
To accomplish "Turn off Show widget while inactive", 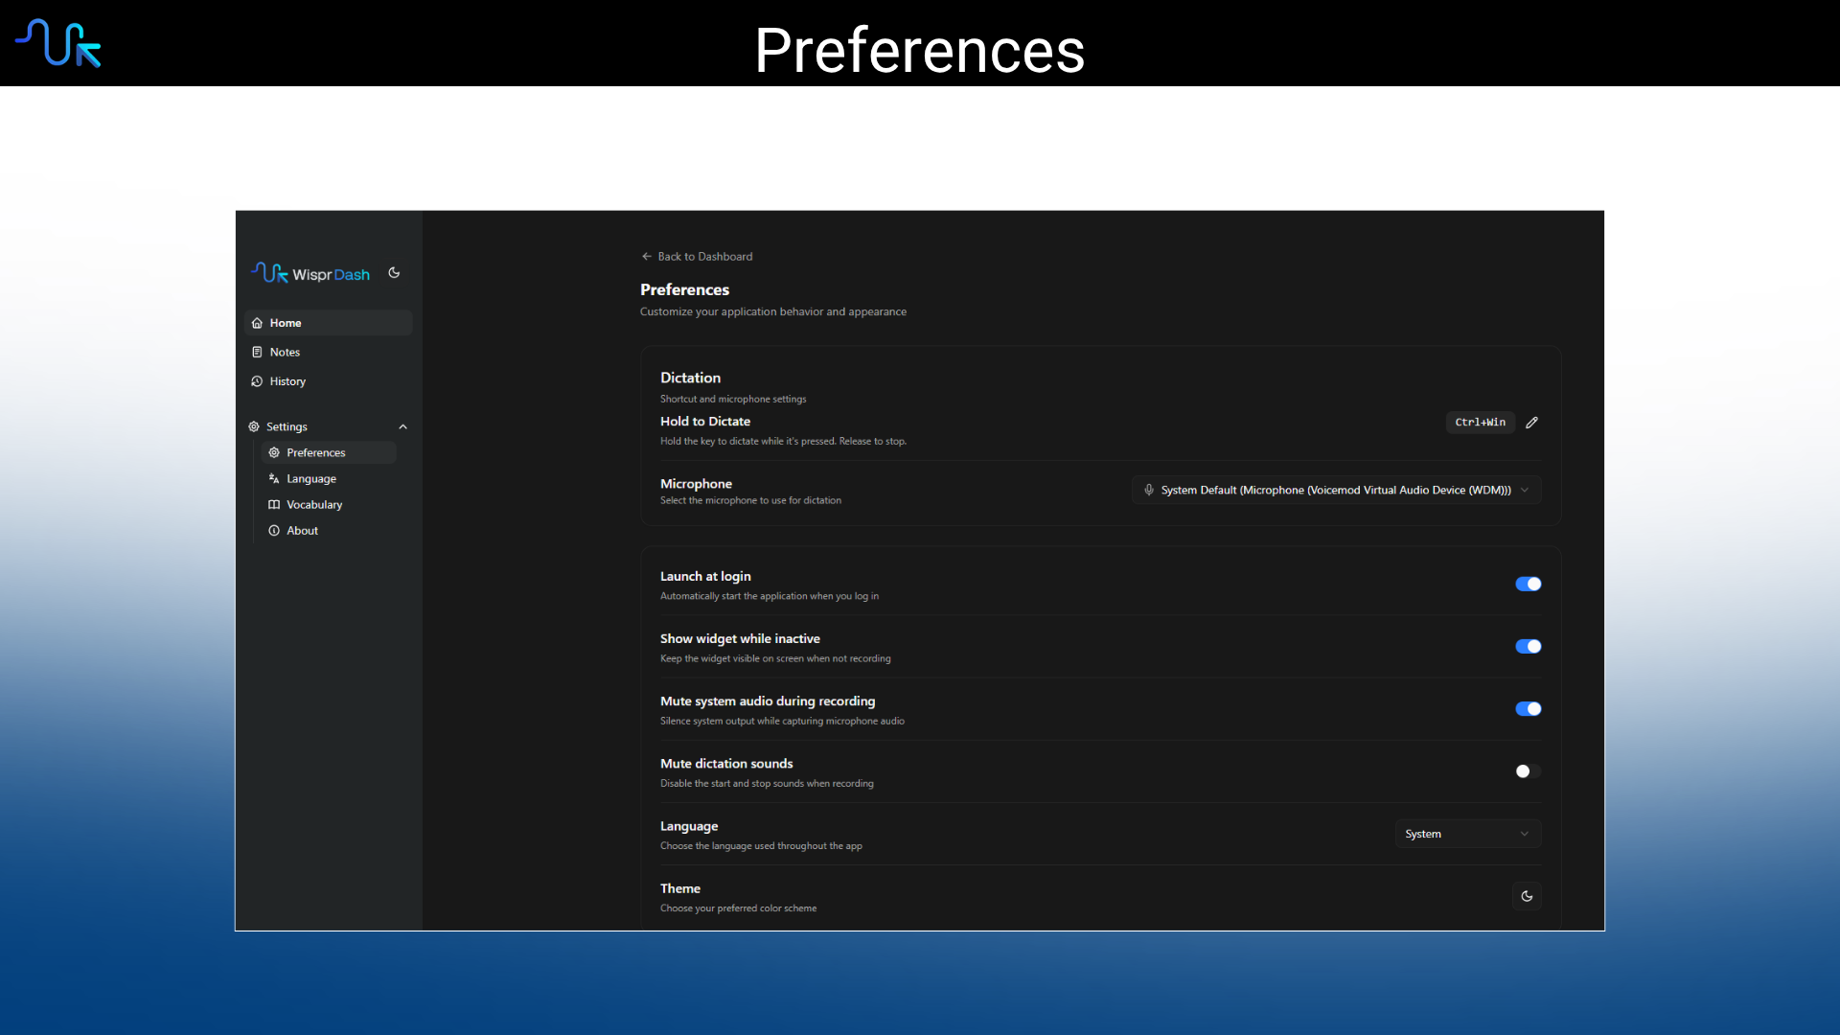I will pyautogui.click(x=1528, y=646).
